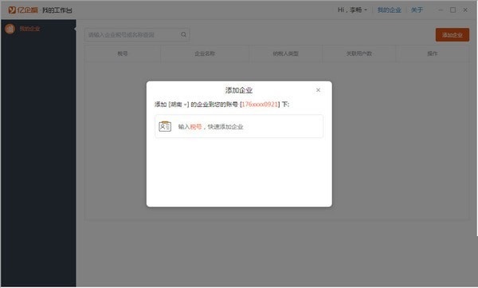Click the 添加企业 dialog title
Image resolution: width=478 pixels, height=288 pixels.
(x=239, y=90)
